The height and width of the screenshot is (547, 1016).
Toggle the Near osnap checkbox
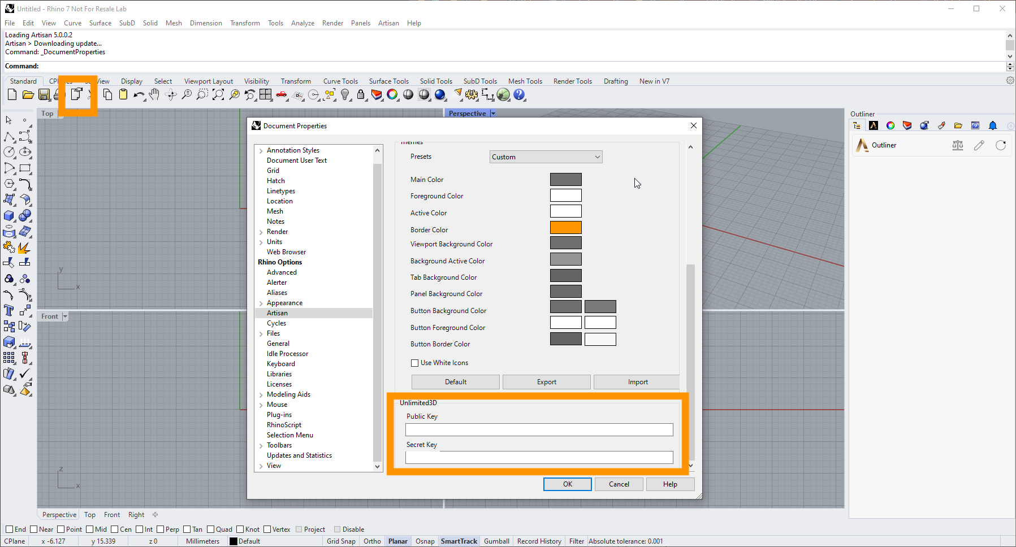(x=34, y=529)
